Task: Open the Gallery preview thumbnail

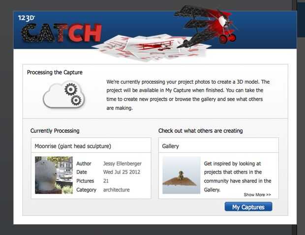Action: click(182, 175)
